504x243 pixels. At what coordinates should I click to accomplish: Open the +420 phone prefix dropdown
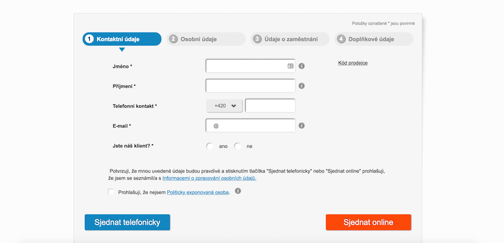point(225,106)
